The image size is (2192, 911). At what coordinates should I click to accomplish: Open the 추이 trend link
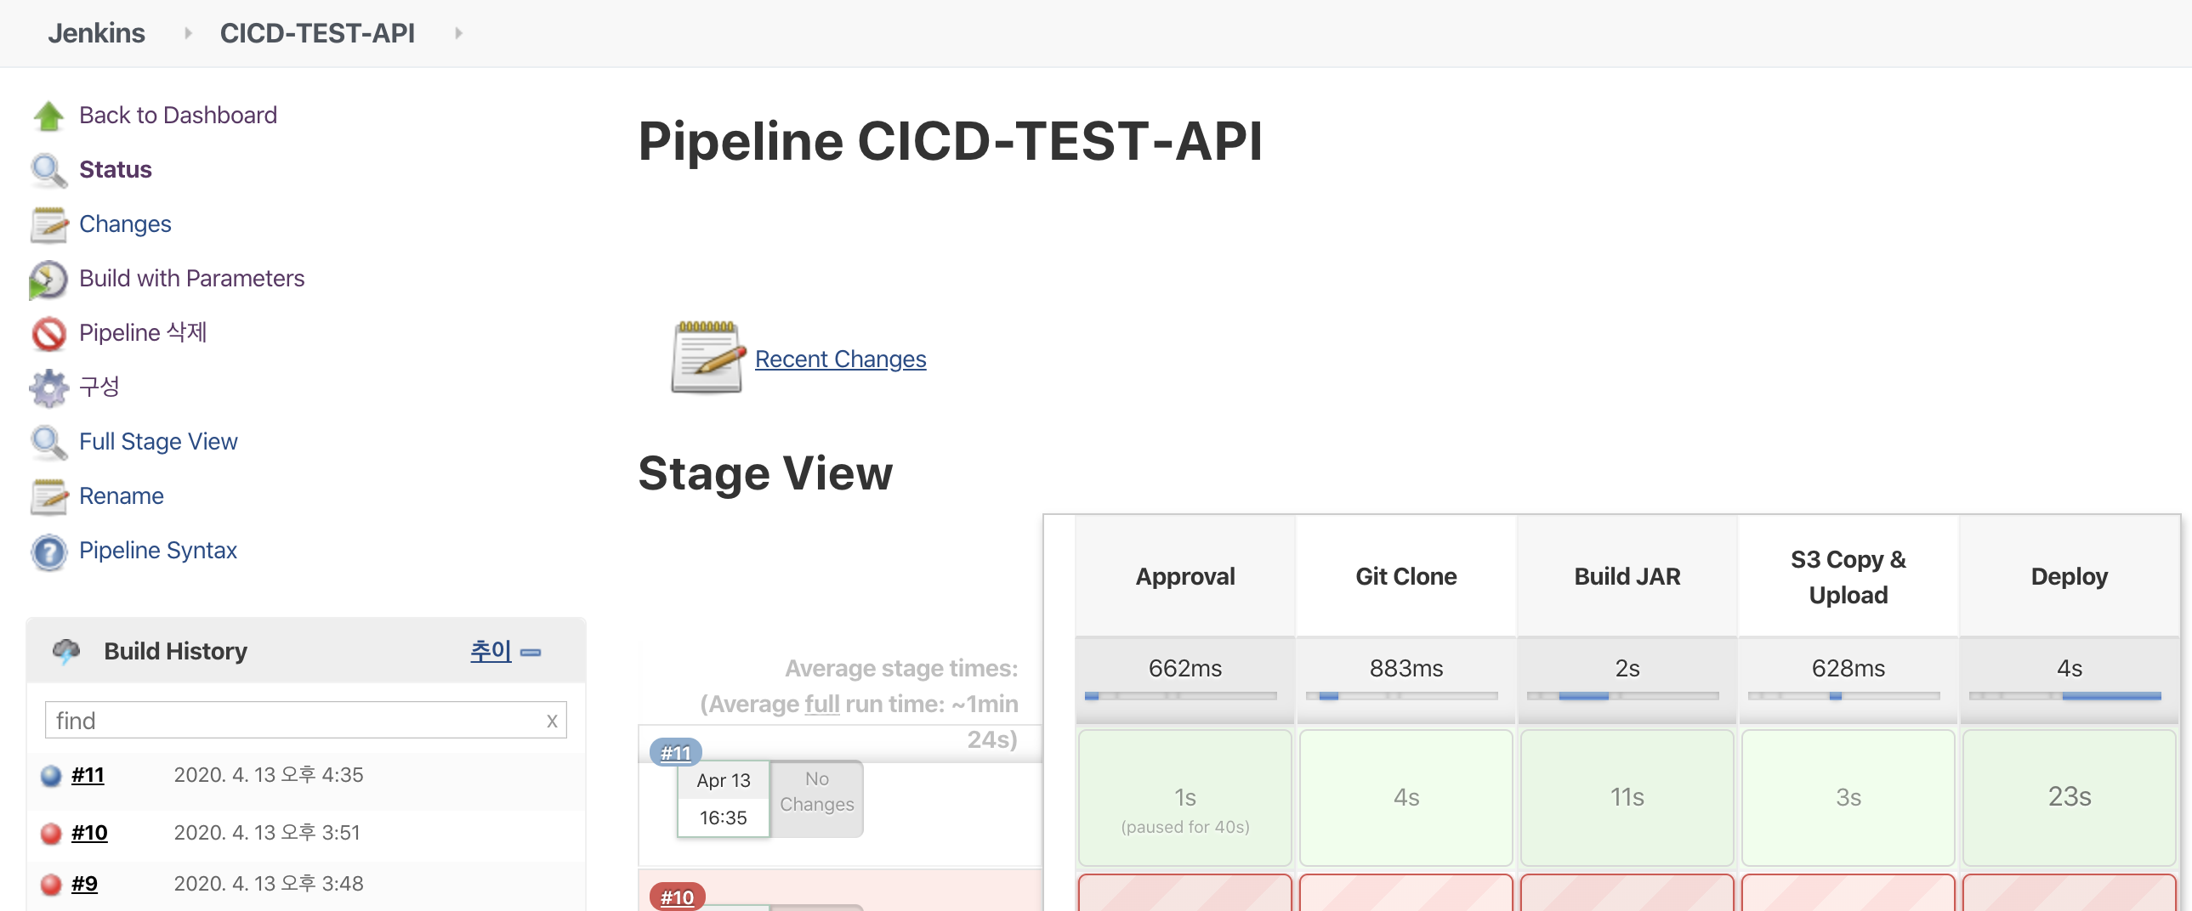coord(490,651)
